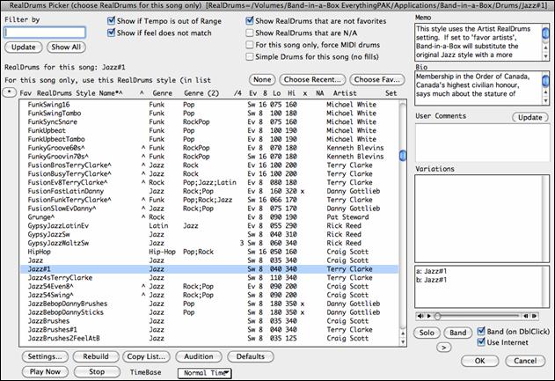Open 'Choose Fav...' list
This screenshot has height=381, width=555.
click(x=377, y=80)
